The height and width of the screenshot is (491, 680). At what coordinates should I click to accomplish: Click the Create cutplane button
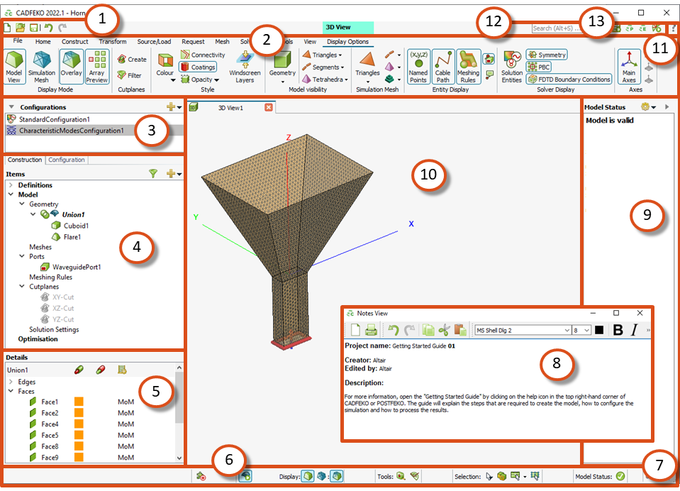(x=132, y=60)
